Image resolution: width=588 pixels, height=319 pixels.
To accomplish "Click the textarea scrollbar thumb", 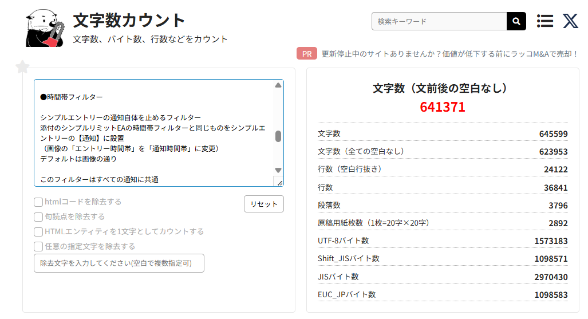I will 278,136.
